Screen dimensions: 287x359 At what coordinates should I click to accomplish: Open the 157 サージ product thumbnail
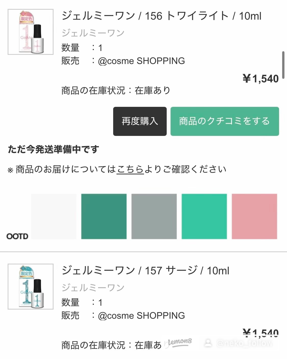coord(31,286)
